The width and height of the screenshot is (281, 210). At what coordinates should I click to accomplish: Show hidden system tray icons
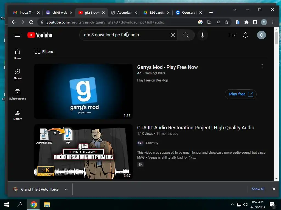pyautogui.click(x=232, y=205)
